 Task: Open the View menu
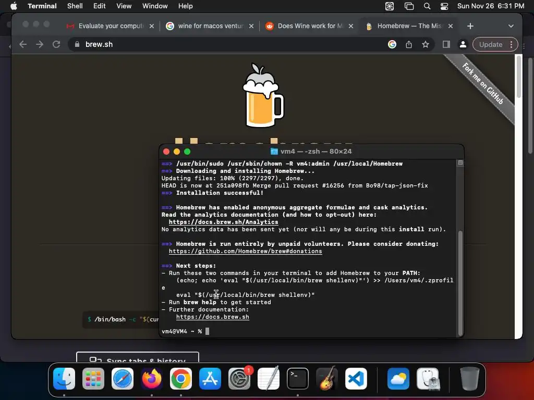click(x=124, y=6)
